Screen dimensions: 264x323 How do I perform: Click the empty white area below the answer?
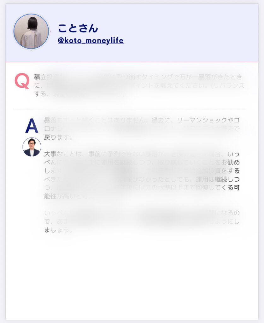pyautogui.click(x=132, y=278)
